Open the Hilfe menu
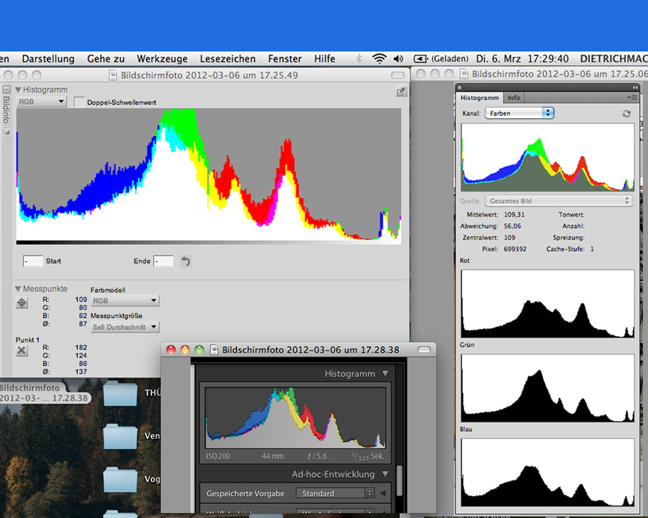This screenshot has width=648, height=518. coord(325,59)
